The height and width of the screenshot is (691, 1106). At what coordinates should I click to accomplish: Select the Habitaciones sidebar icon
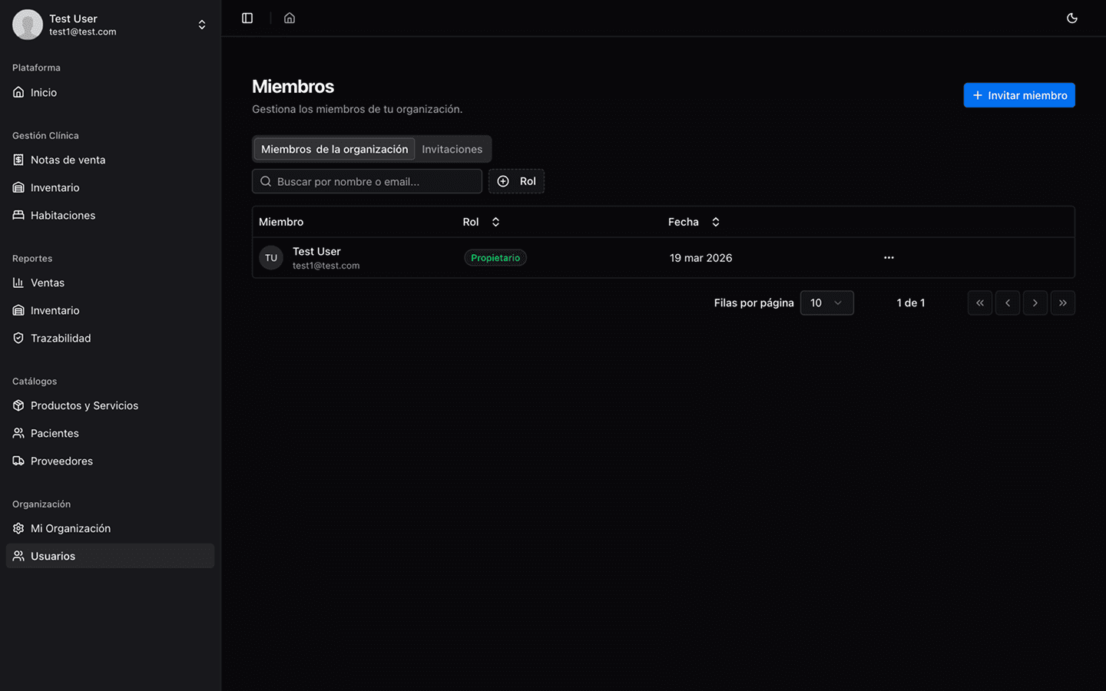click(18, 215)
